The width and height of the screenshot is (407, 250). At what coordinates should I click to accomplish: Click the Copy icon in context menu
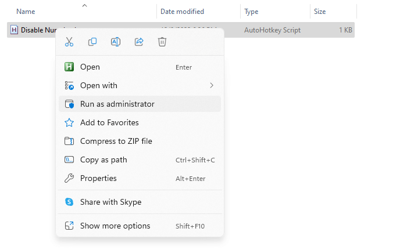click(92, 42)
